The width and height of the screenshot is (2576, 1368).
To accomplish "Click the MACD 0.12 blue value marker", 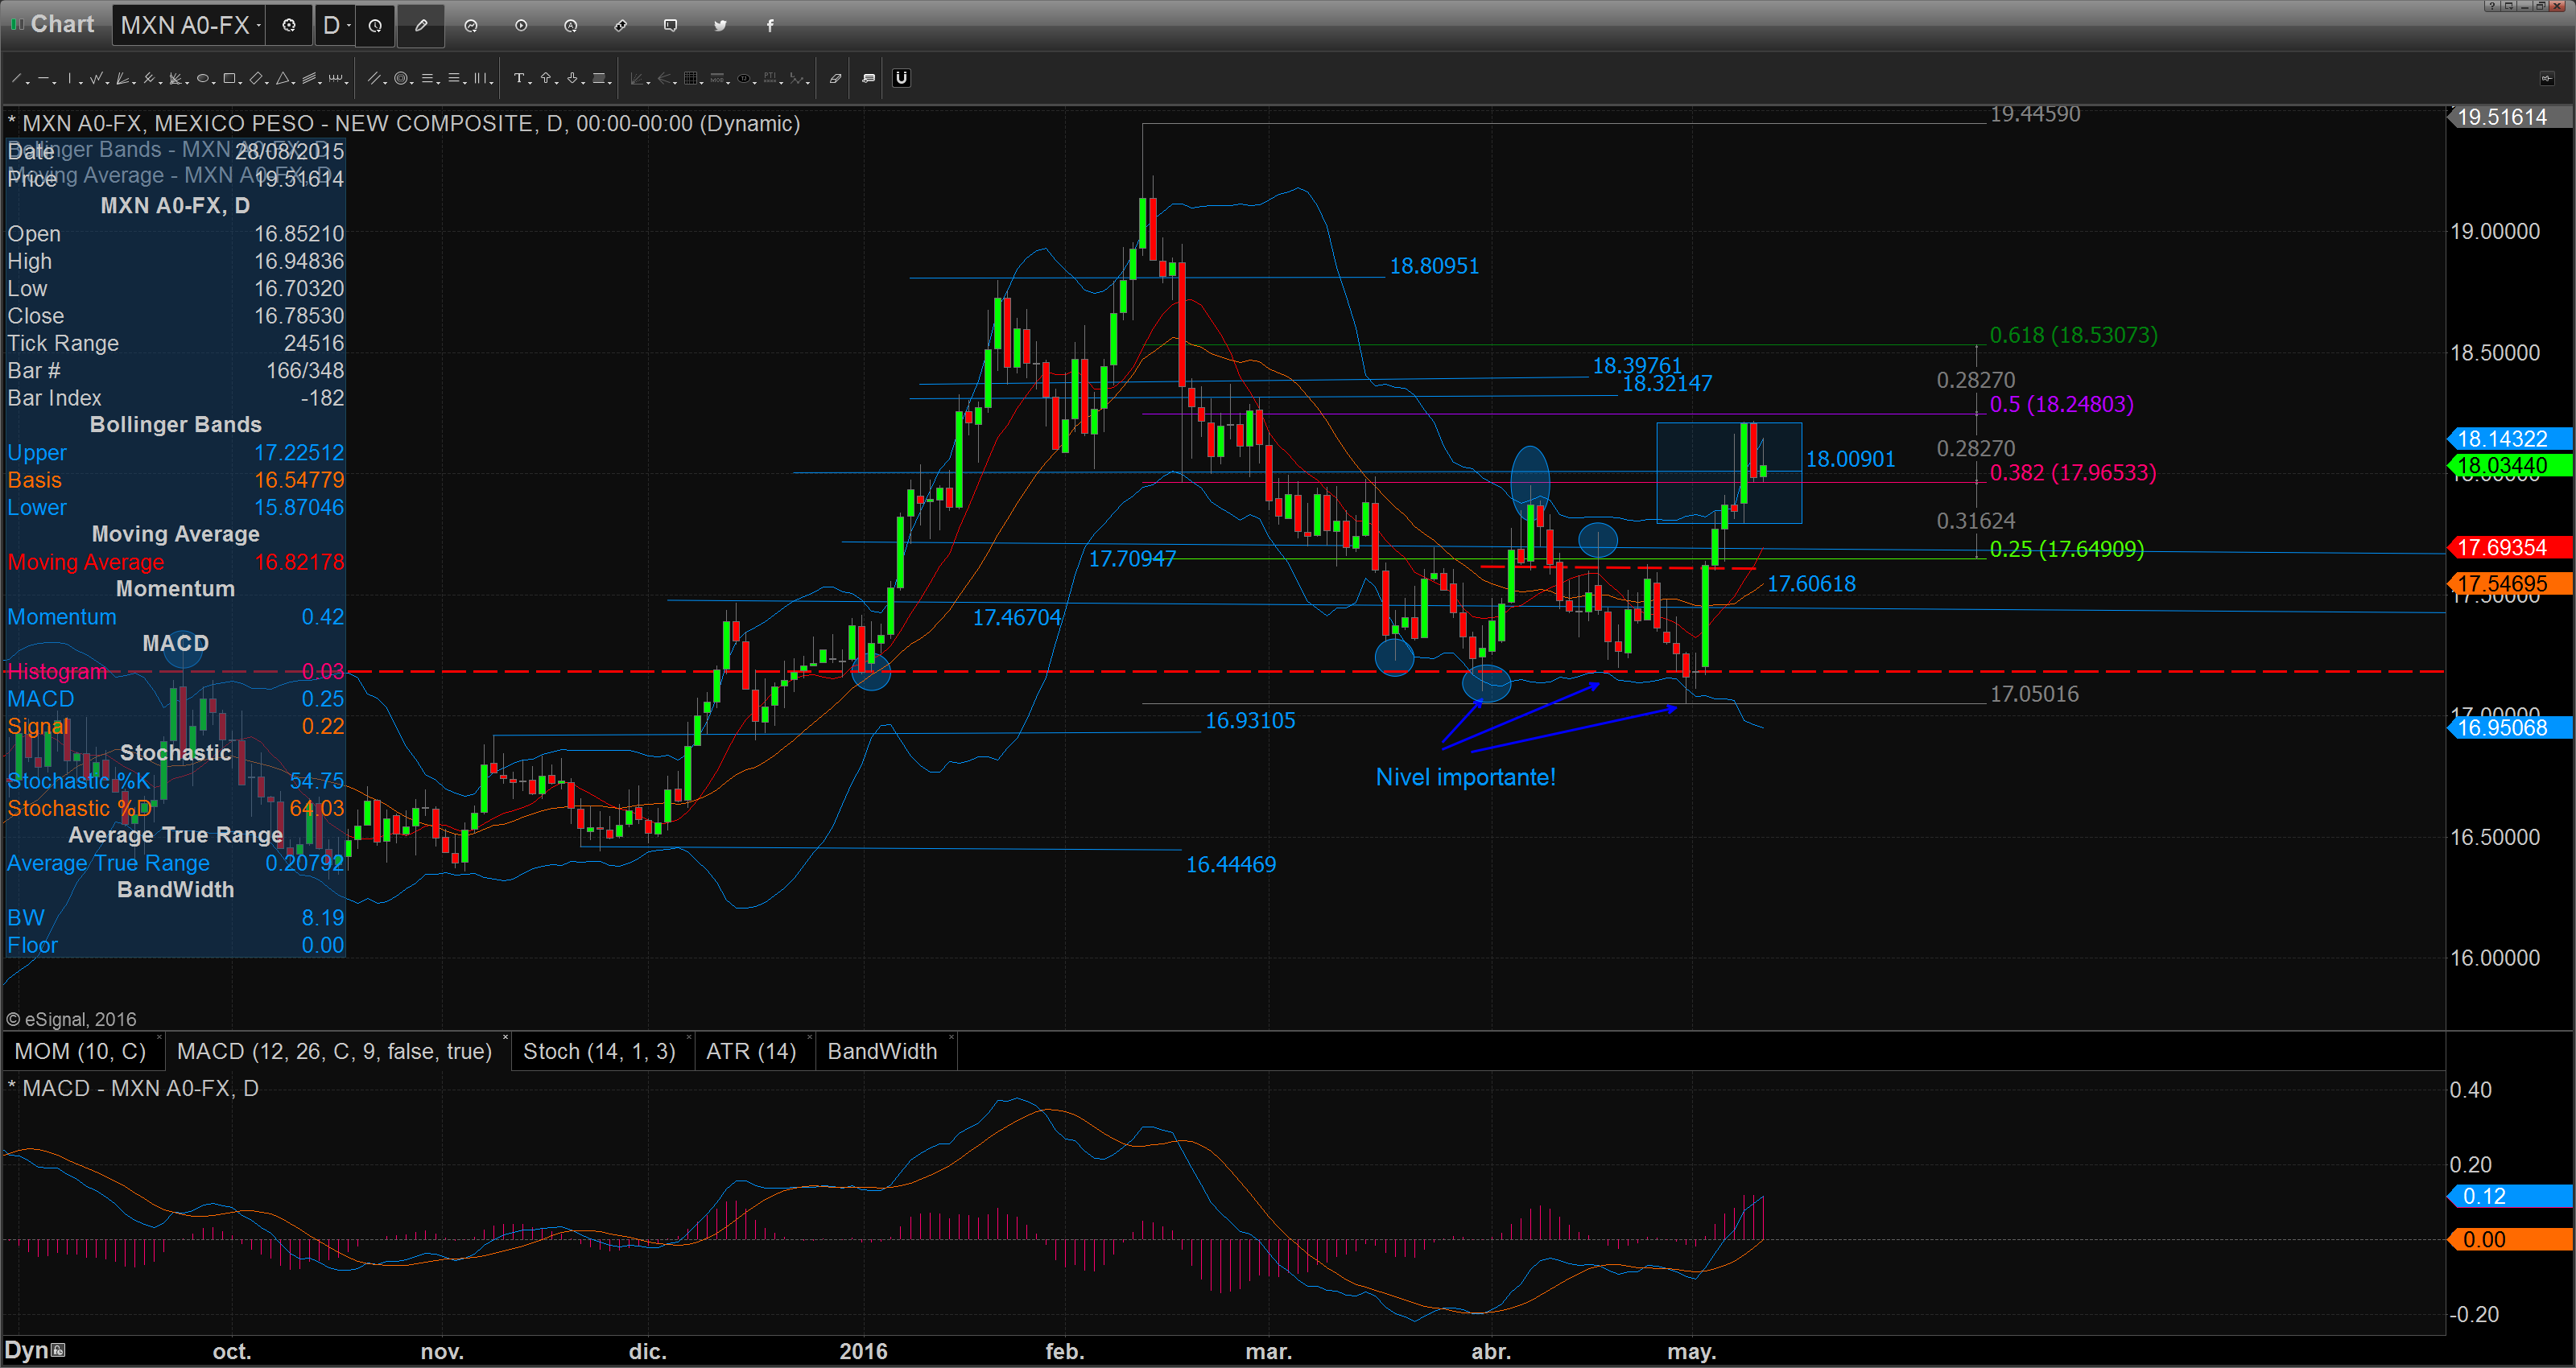I will point(2510,1196).
